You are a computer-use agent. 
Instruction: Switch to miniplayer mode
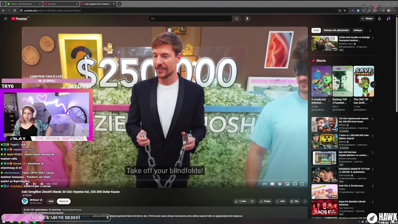tap(287, 184)
